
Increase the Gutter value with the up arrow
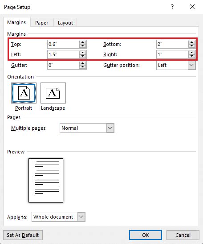click(83, 63)
